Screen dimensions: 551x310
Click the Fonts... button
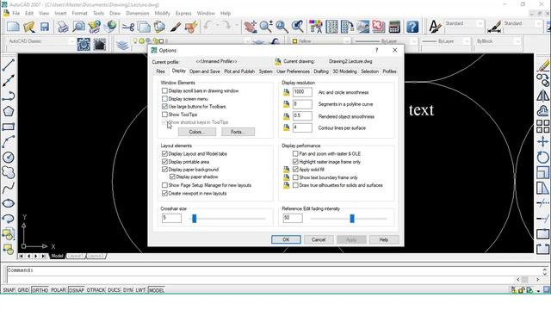(x=238, y=132)
